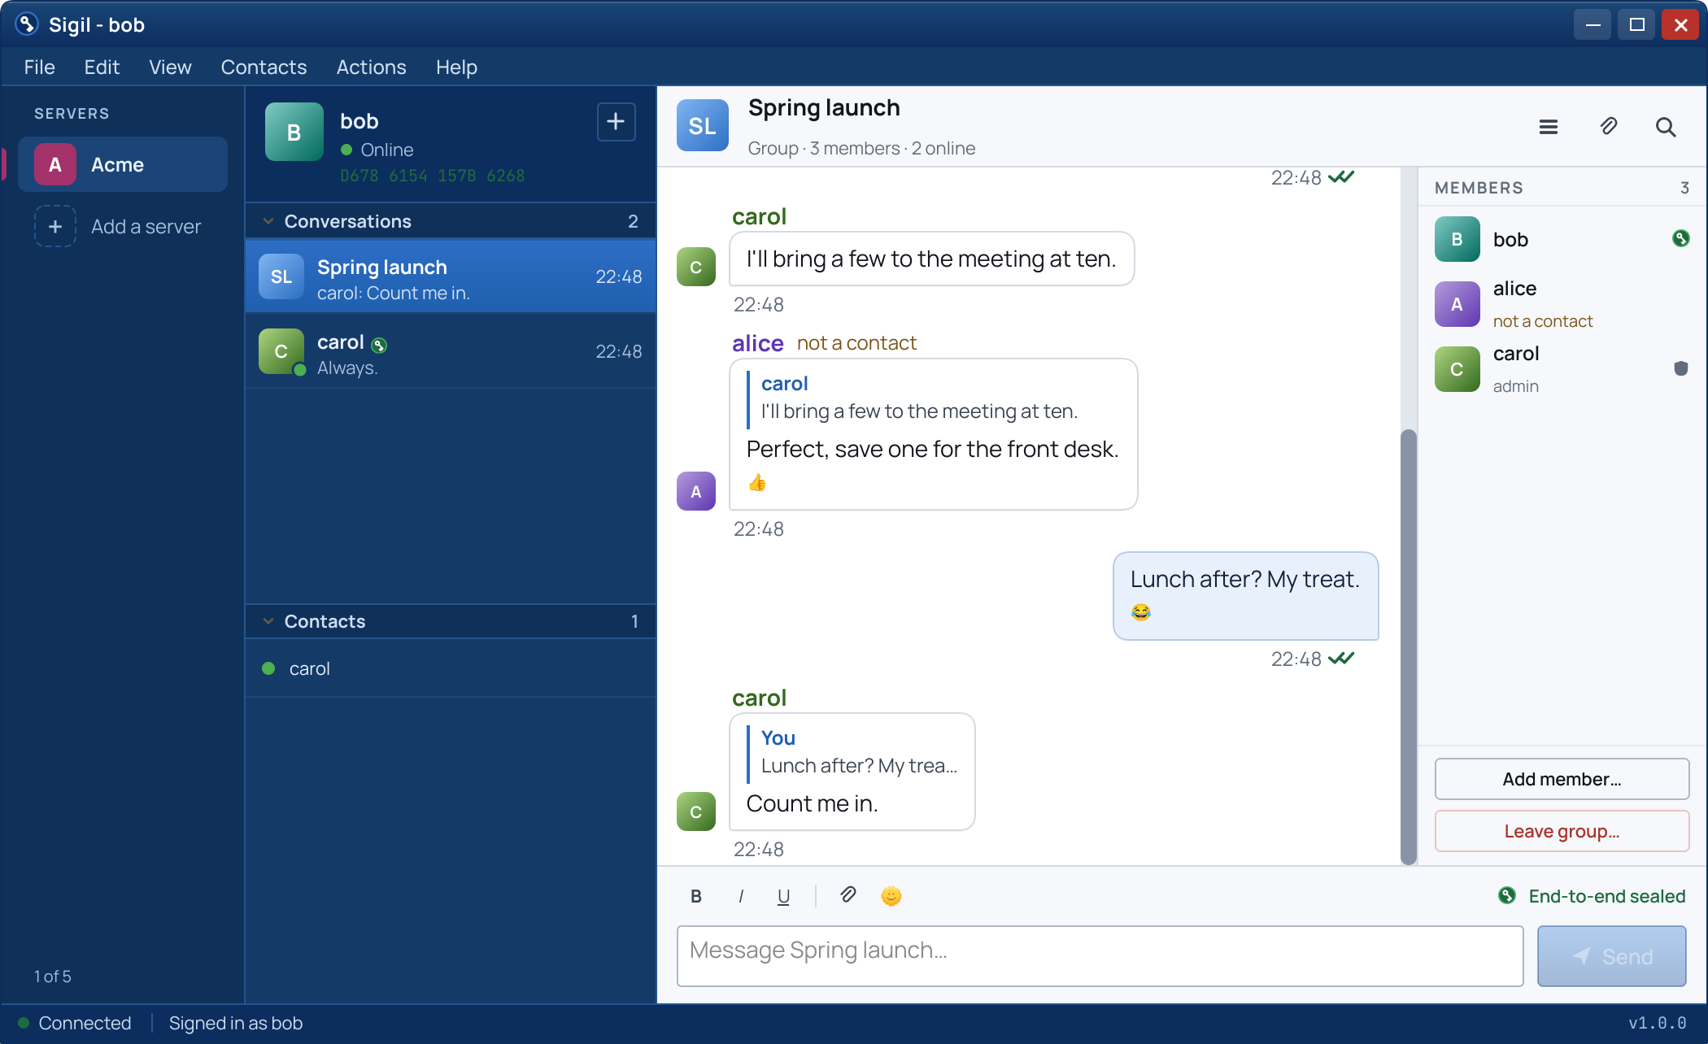Open emoji picker smiley in composer
The width and height of the screenshot is (1708, 1044).
click(x=891, y=896)
